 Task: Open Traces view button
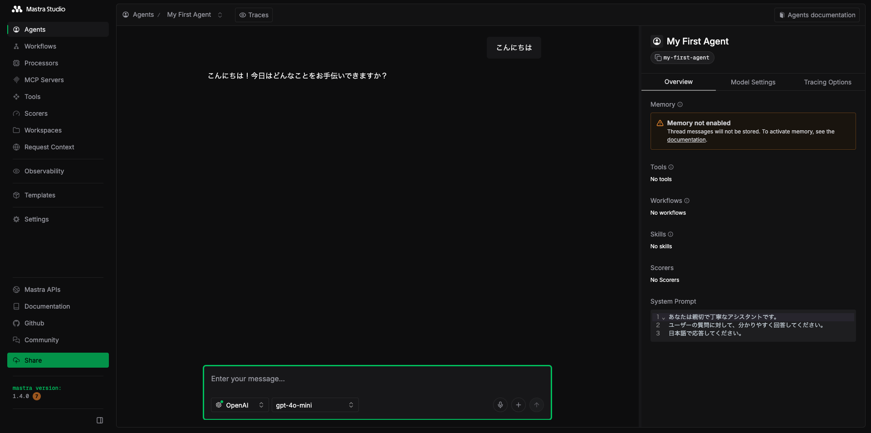[x=254, y=15]
